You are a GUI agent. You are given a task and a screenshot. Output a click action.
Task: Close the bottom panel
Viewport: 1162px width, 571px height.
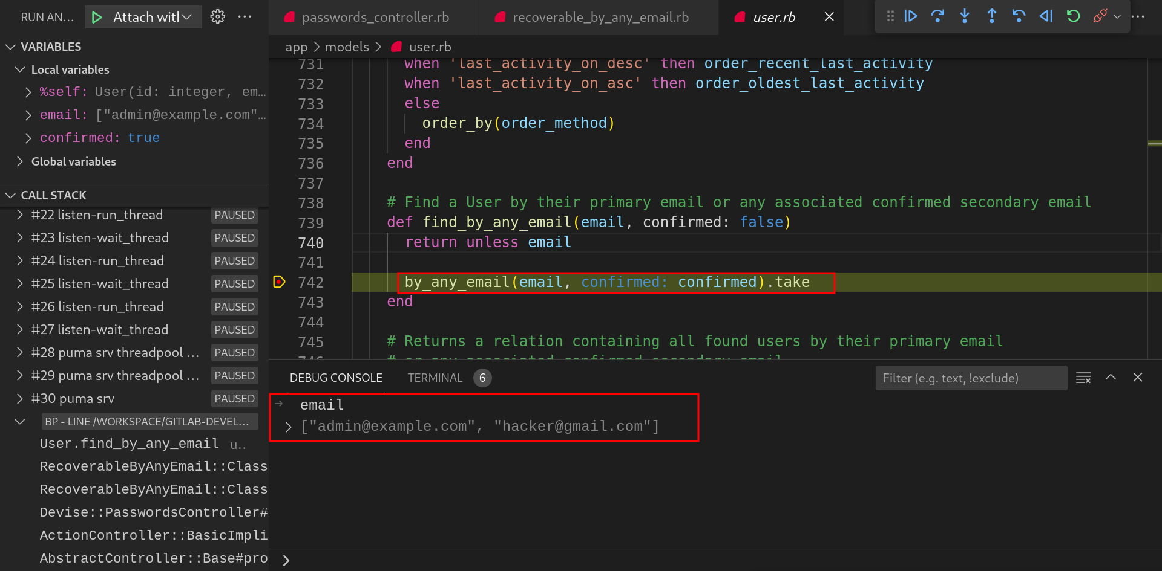1138,378
